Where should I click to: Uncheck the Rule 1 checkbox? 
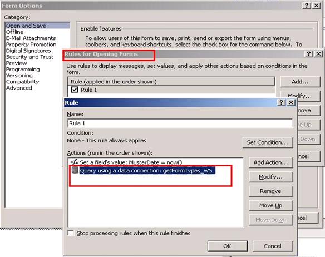[x=75, y=90]
